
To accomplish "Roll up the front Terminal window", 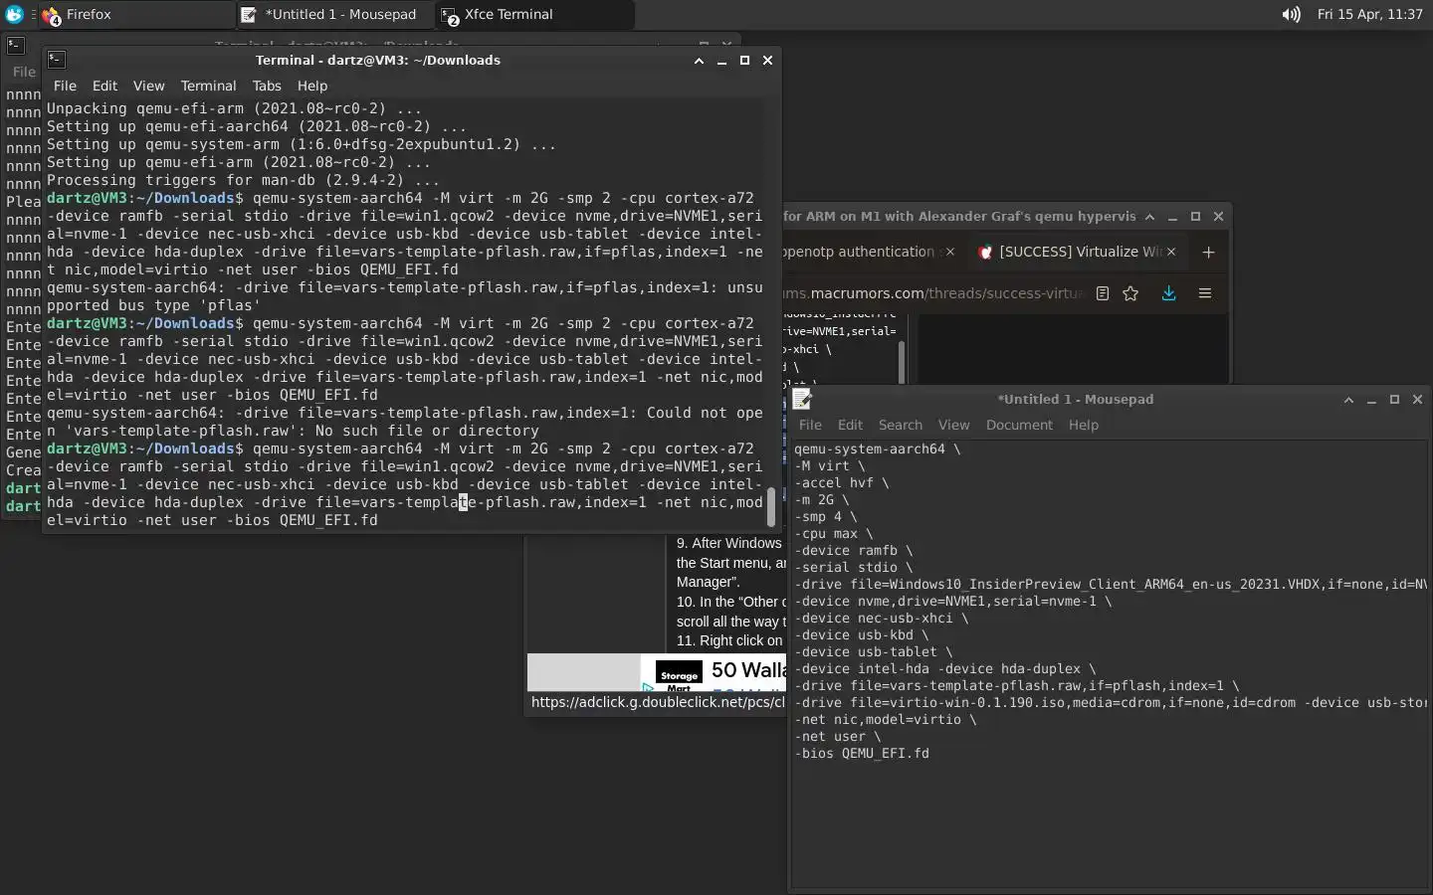I will pyautogui.click(x=699, y=60).
